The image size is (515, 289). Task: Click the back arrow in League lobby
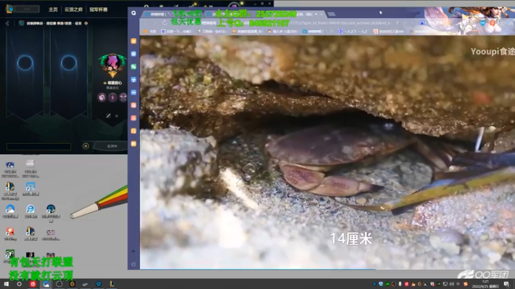pos(7,23)
